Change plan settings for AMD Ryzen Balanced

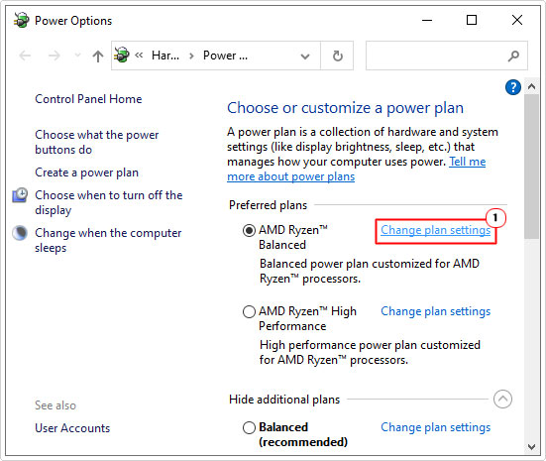tap(435, 230)
